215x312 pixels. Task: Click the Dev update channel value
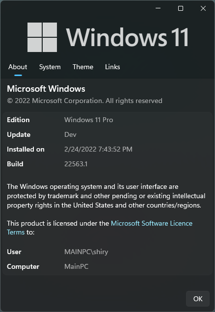(x=70, y=134)
